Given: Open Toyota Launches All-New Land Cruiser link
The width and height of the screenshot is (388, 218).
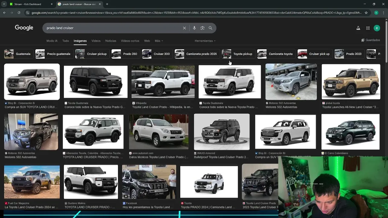Looking at the screenshot, I should pos(351,107).
